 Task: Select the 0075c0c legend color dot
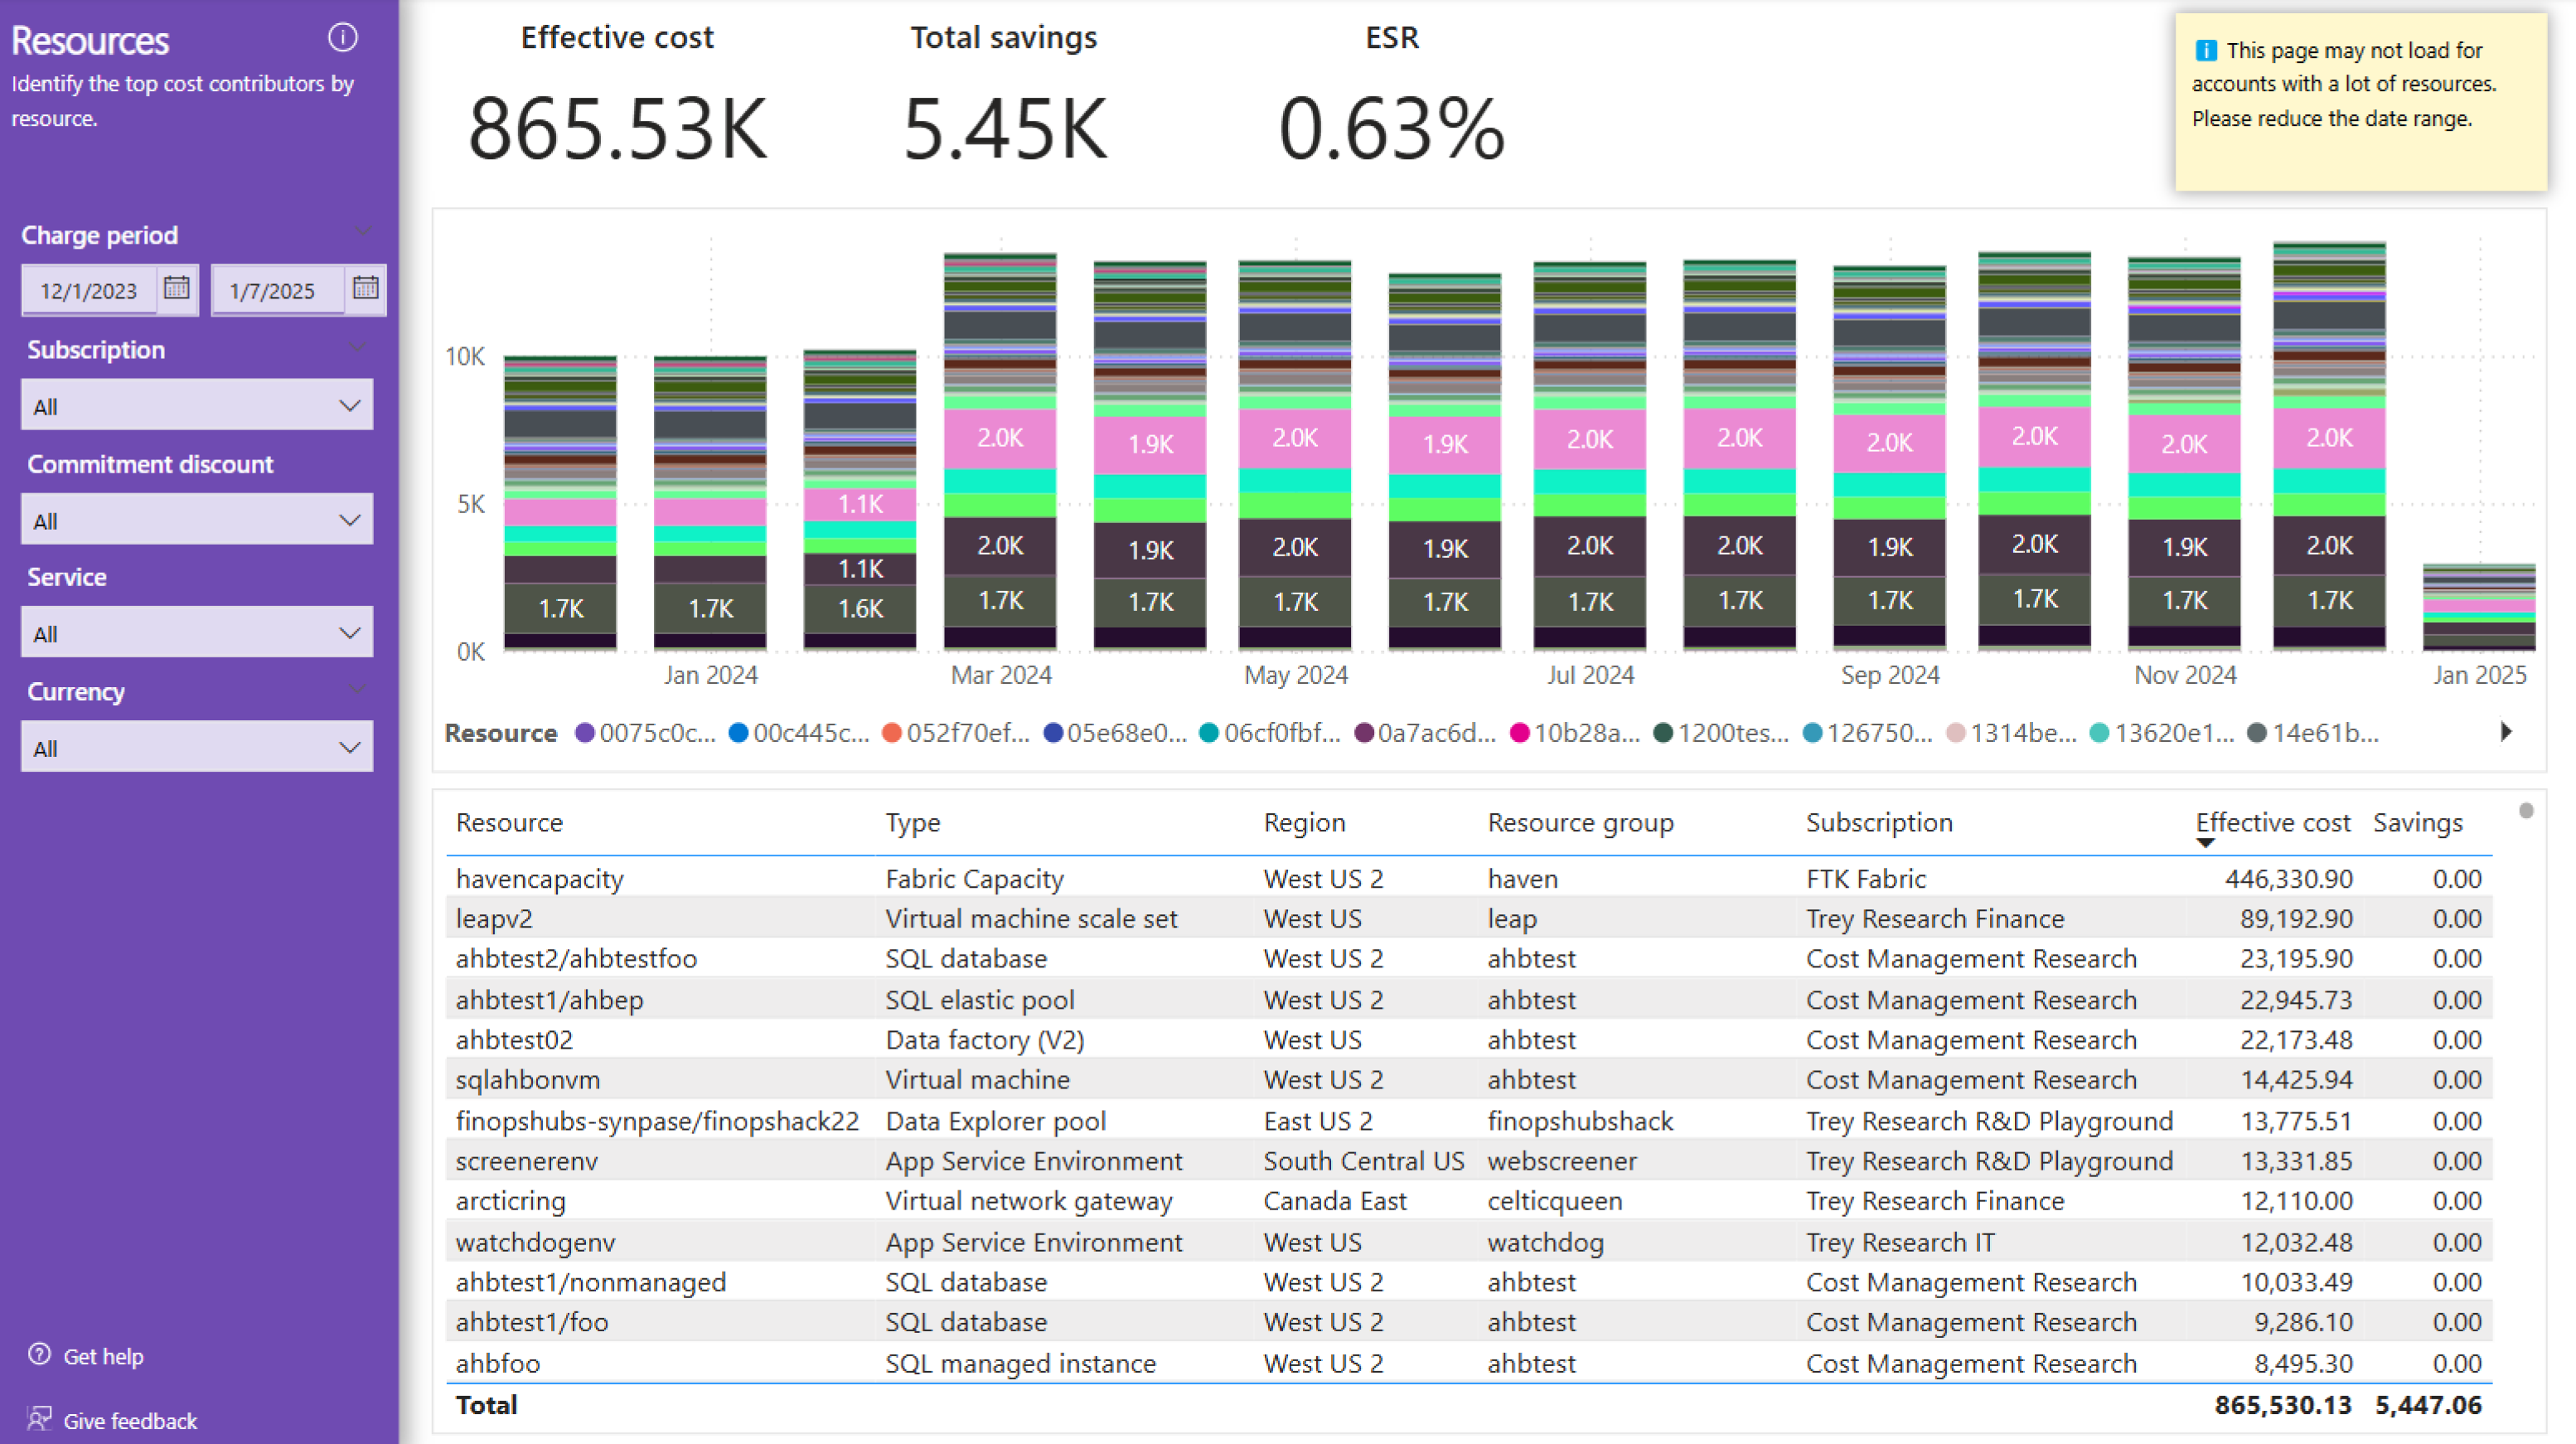coord(585,733)
